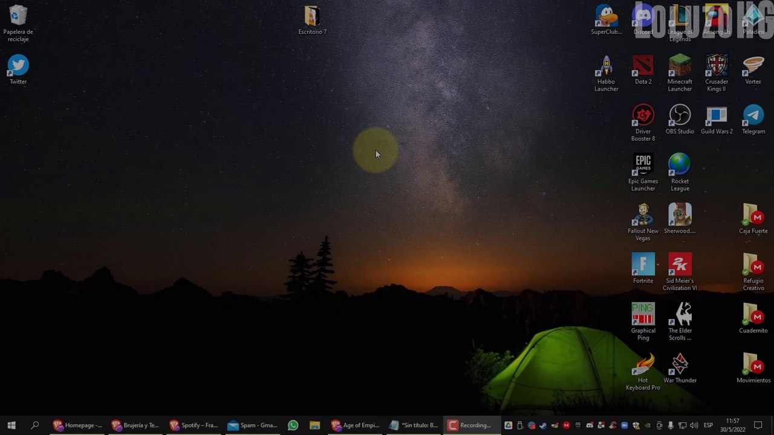Open WhatsApp from the taskbar
The width and height of the screenshot is (774, 435).
293,425
